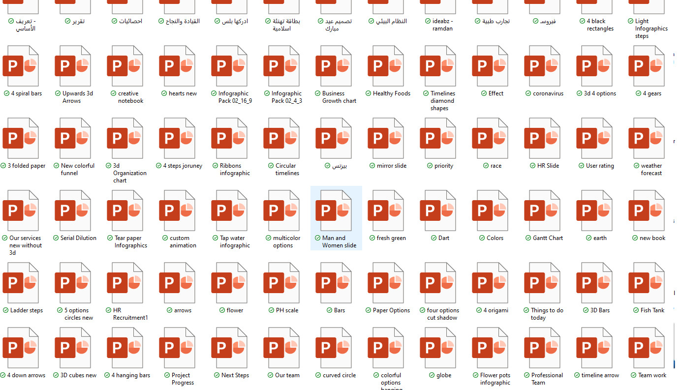Select the Infographic Pack 02_16_9 file icon
The height and width of the screenshot is (390, 682).
click(x=229, y=66)
